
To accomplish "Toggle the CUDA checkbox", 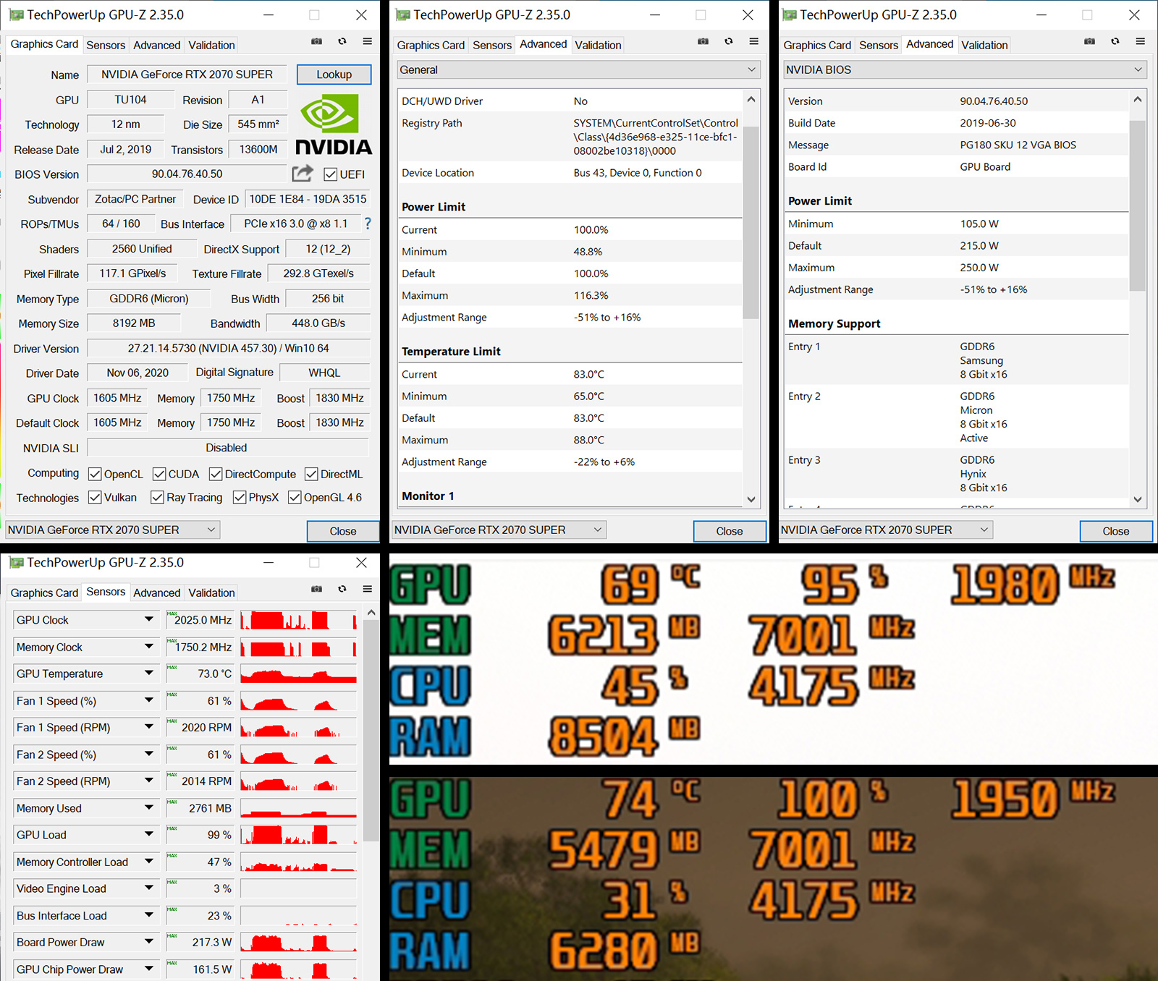I will pyautogui.click(x=159, y=475).
